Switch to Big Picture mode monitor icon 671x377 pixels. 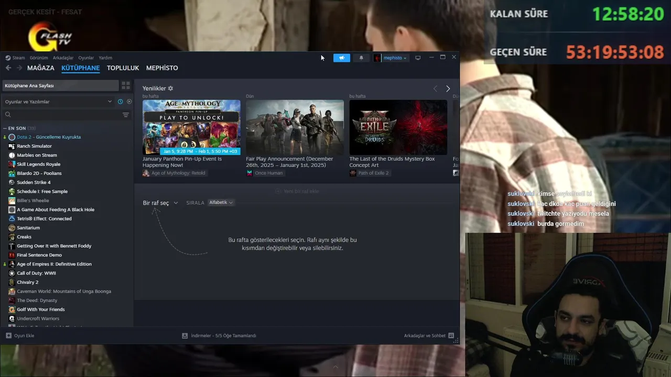pos(418,58)
